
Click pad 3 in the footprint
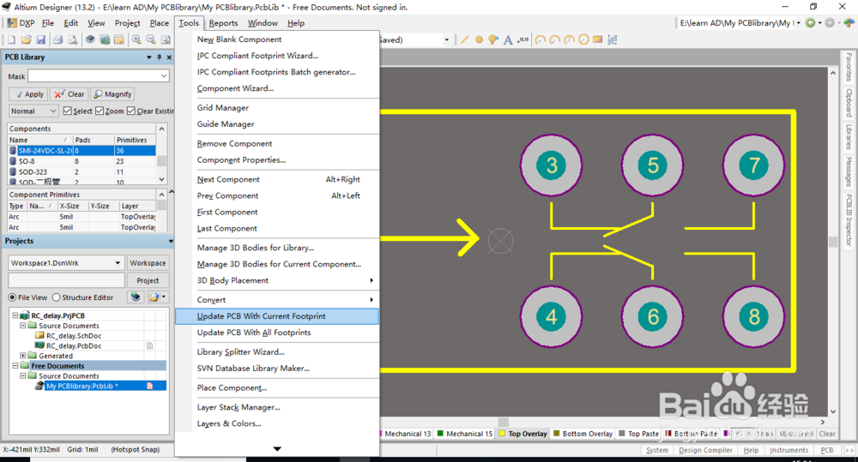pyautogui.click(x=551, y=165)
